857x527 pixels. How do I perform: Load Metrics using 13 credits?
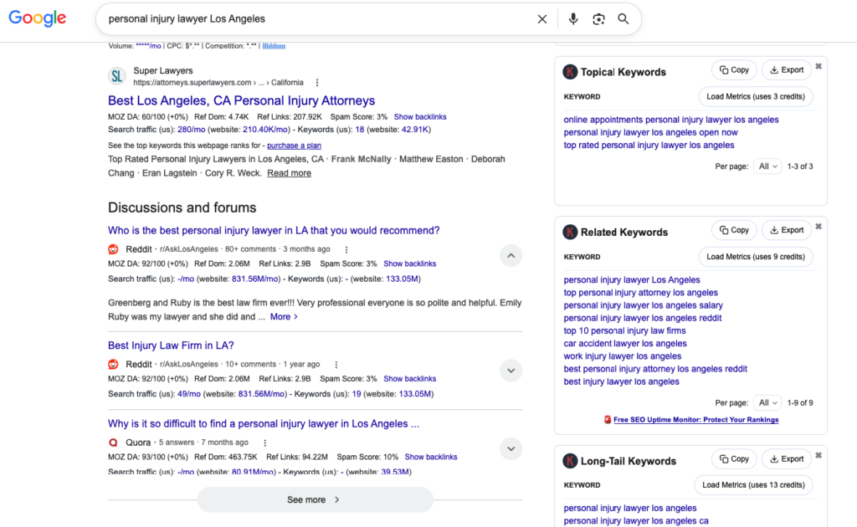point(753,485)
